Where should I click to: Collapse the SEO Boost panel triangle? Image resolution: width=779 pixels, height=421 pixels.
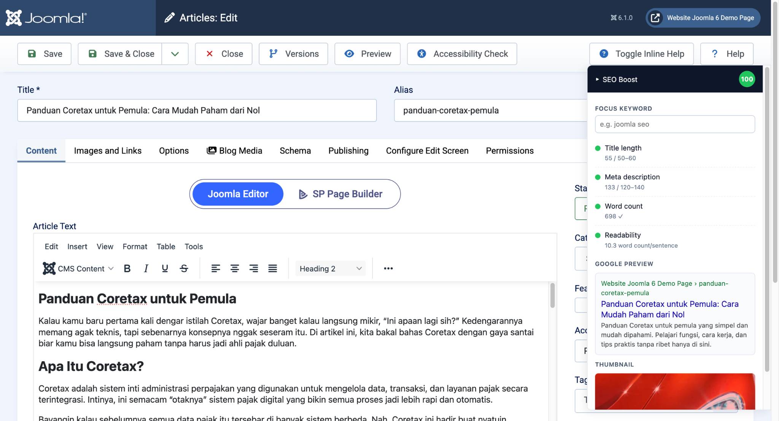(x=597, y=80)
